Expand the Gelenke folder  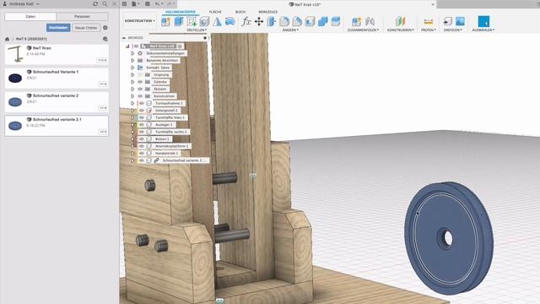pos(132,82)
